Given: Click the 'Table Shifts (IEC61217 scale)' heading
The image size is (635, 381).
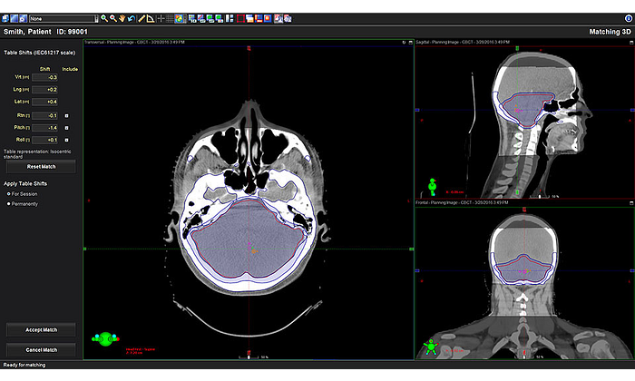Looking at the screenshot, I should tap(39, 53).
